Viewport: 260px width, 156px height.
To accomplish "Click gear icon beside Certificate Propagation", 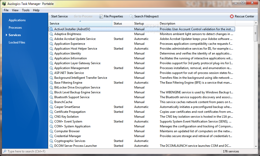I will pos(51,112).
